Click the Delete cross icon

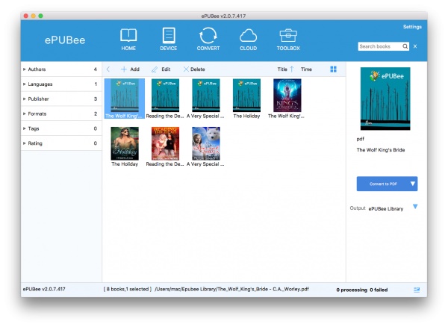186,69
